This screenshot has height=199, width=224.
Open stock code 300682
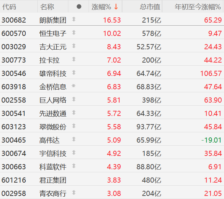coord(14,20)
